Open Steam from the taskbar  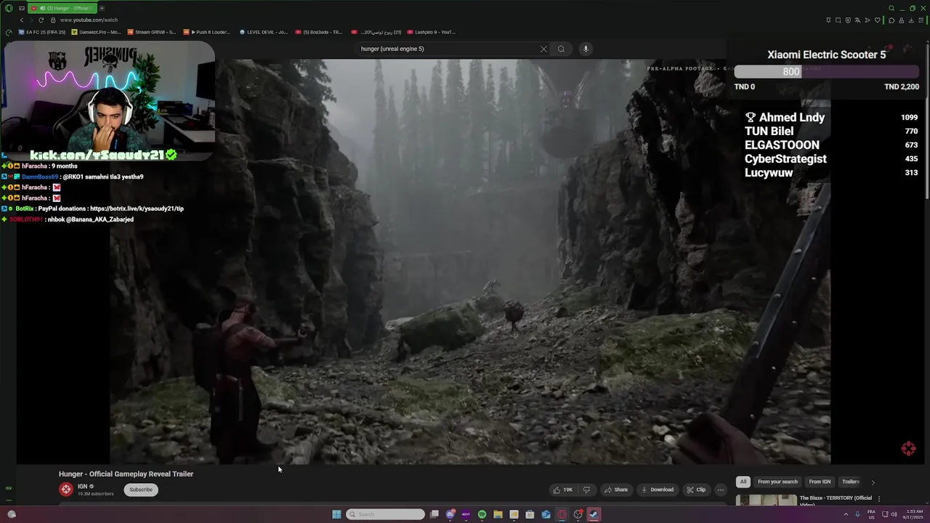pos(594,514)
